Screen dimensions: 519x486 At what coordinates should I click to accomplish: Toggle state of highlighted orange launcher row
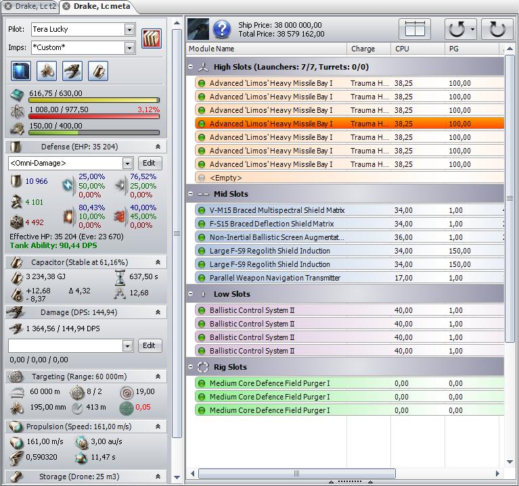201,124
